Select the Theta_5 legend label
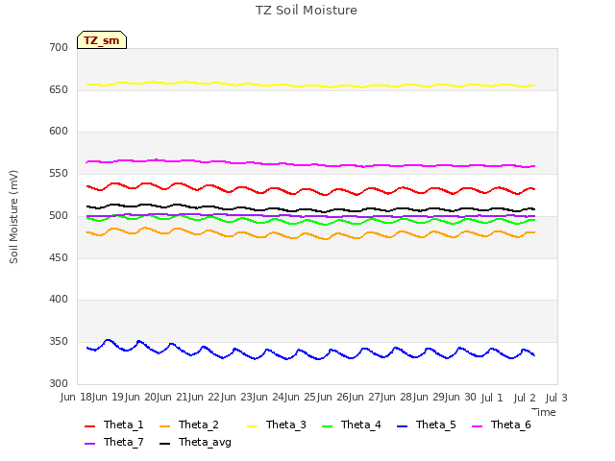 coord(435,425)
